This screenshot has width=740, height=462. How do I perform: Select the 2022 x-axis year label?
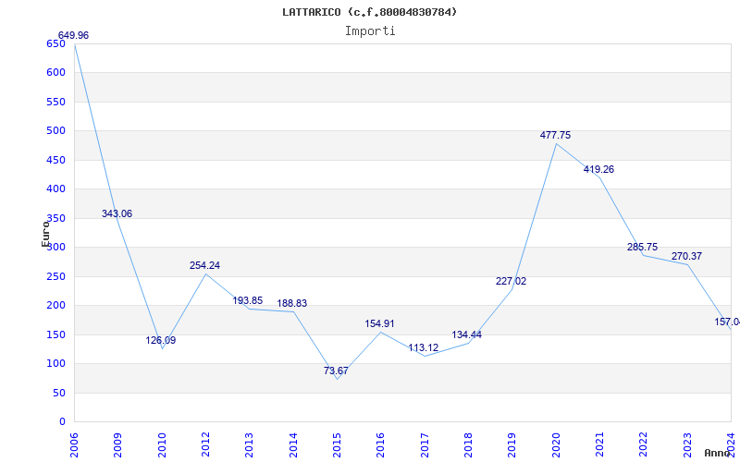click(643, 444)
